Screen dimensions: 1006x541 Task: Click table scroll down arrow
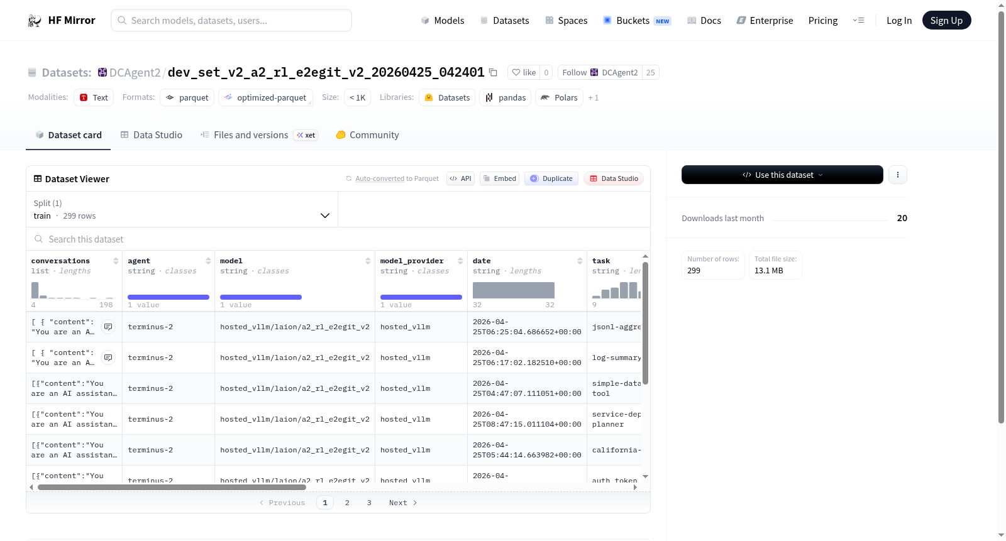click(645, 477)
